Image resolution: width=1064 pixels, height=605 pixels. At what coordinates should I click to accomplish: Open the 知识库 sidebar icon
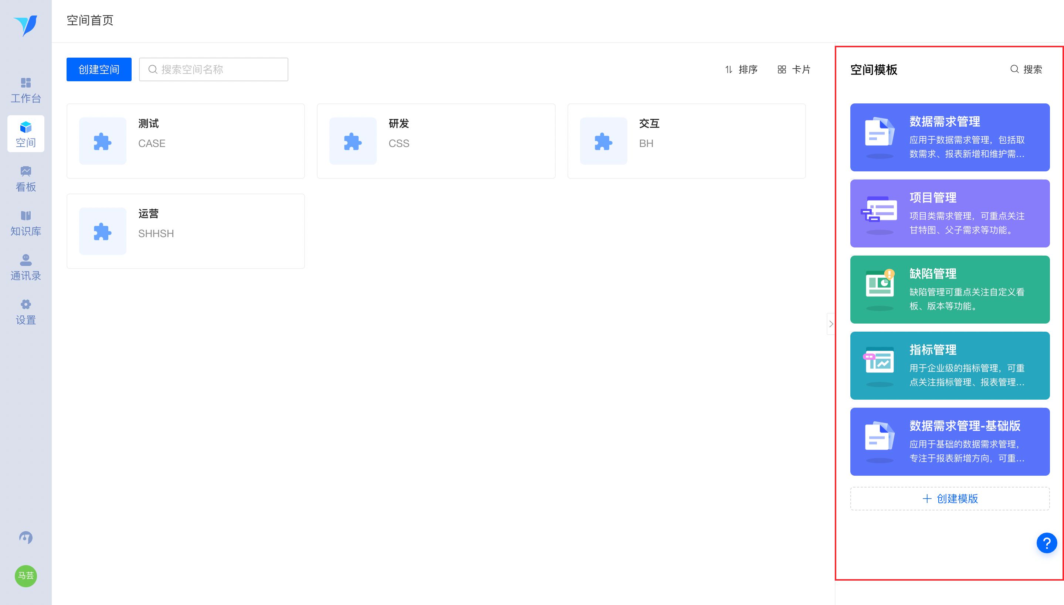click(26, 223)
